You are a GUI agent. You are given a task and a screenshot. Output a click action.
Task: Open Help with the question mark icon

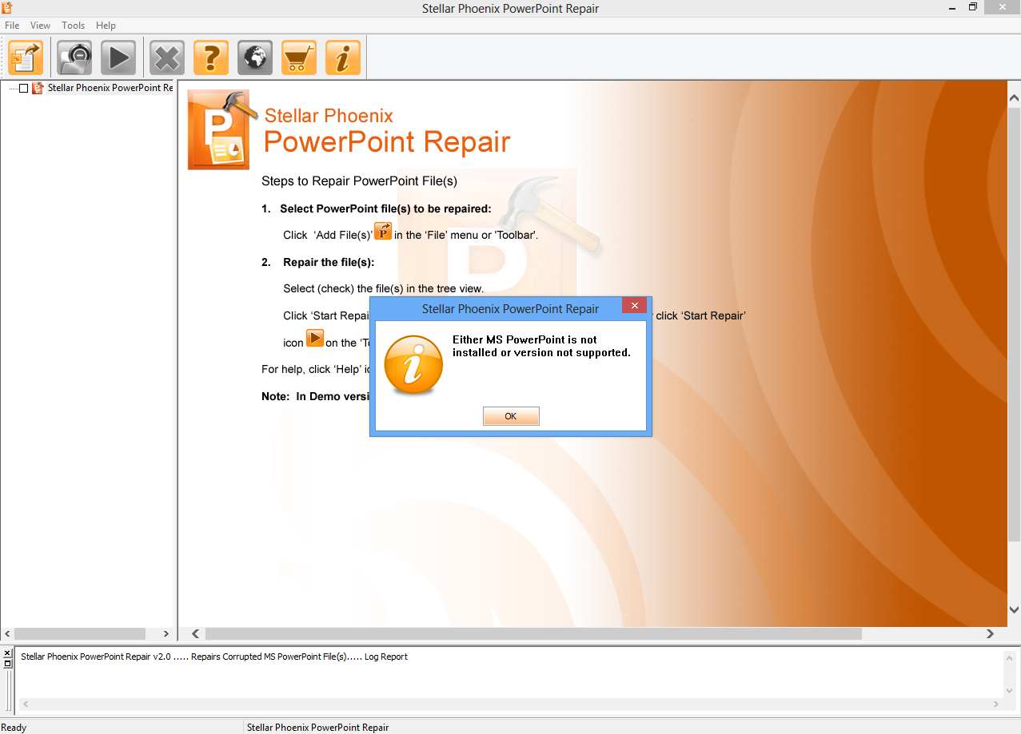click(x=211, y=58)
